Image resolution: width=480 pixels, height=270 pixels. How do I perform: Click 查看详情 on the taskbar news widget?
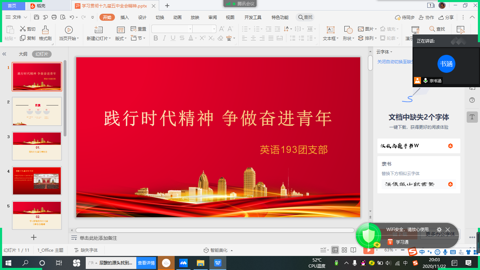pos(146,263)
